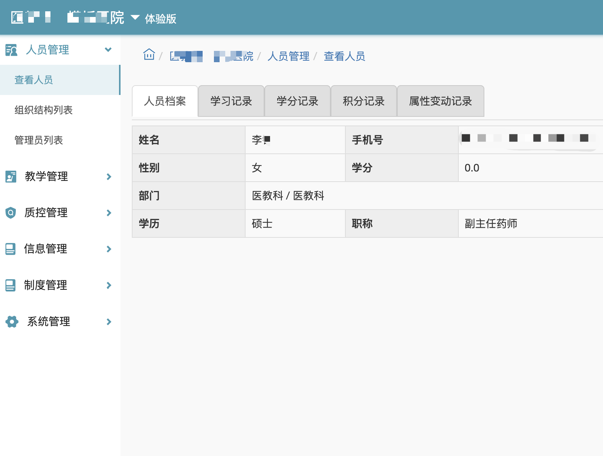Click the 质控管理 shield icon
This screenshot has height=456, width=603.
(x=11, y=213)
